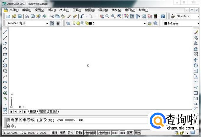Open the Layer Properties Manager icon

[68, 23]
